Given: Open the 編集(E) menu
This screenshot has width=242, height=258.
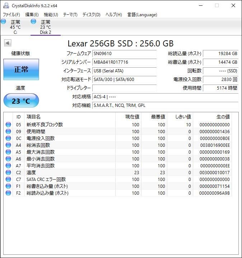Looking at the screenshot, I should (32, 15).
